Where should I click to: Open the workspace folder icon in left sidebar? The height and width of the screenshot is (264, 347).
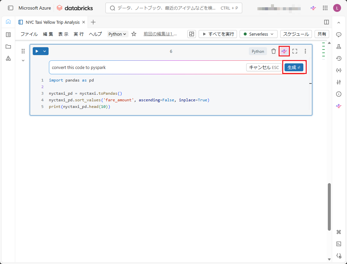tap(8, 47)
